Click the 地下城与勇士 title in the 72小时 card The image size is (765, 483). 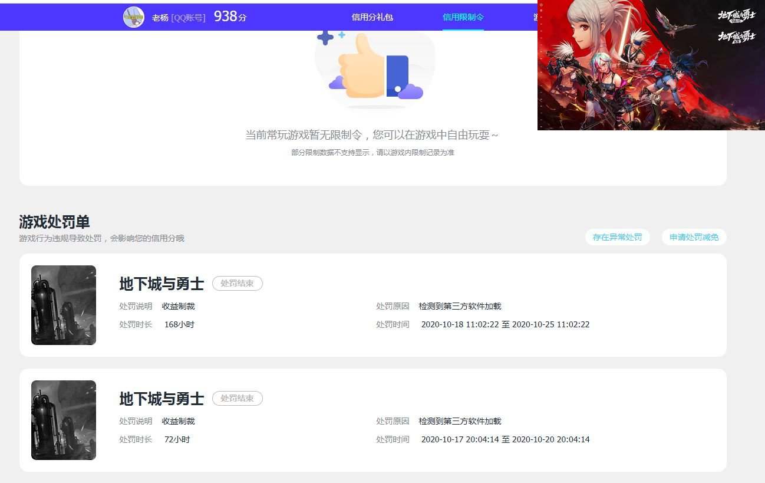tap(161, 399)
